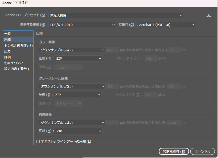This screenshot has height=158, width=218.
Task: Open 白黒画像 downsampling method dropdown
Action: pos(72,122)
